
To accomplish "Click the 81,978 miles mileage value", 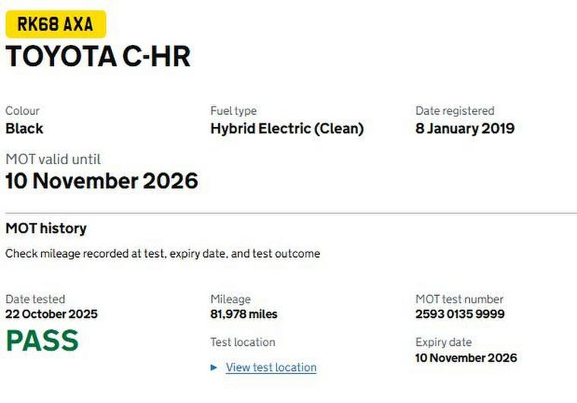I will 243,314.
